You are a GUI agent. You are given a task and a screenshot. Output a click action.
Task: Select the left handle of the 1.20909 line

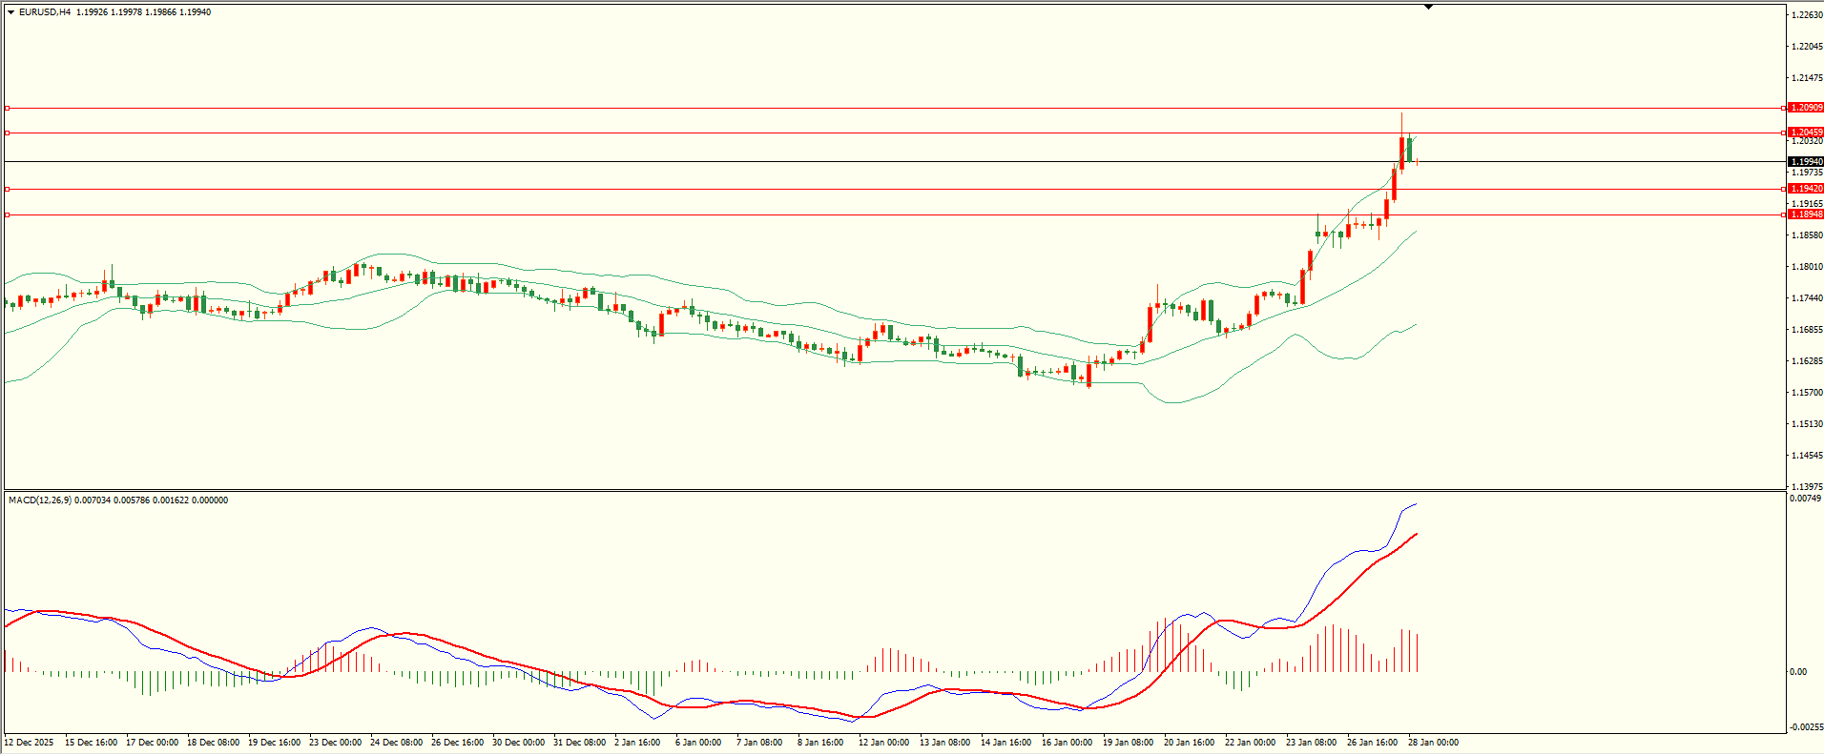pos(8,108)
